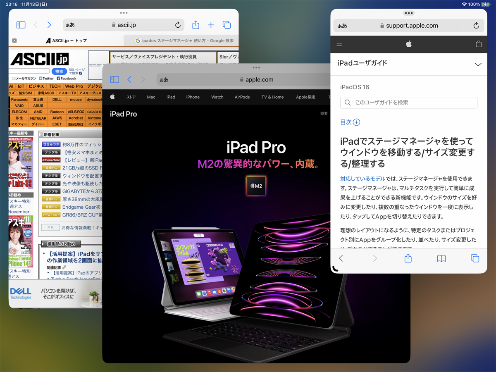Viewport: 496px width, 372px height.
Task: Tap the このユーザガイドを検索 search field
Action: pyautogui.click(x=409, y=103)
